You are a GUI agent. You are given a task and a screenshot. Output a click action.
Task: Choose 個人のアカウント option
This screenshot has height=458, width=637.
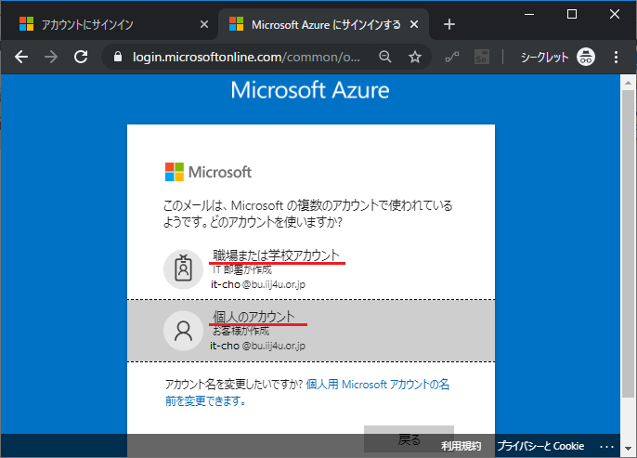pyautogui.click(x=311, y=331)
